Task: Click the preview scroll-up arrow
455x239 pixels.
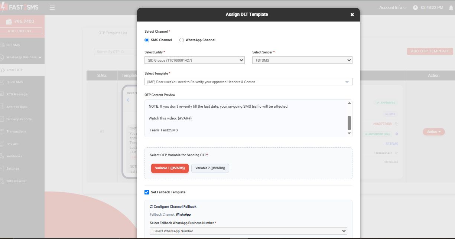Action: (x=349, y=103)
